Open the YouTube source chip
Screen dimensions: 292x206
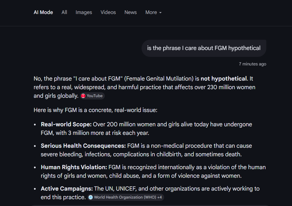point(92,96)
